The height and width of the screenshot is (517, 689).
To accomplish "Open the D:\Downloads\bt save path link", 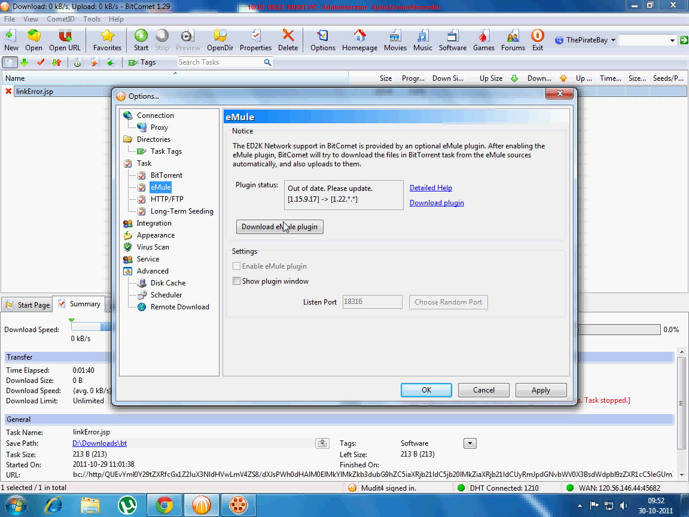I will 100,443.
